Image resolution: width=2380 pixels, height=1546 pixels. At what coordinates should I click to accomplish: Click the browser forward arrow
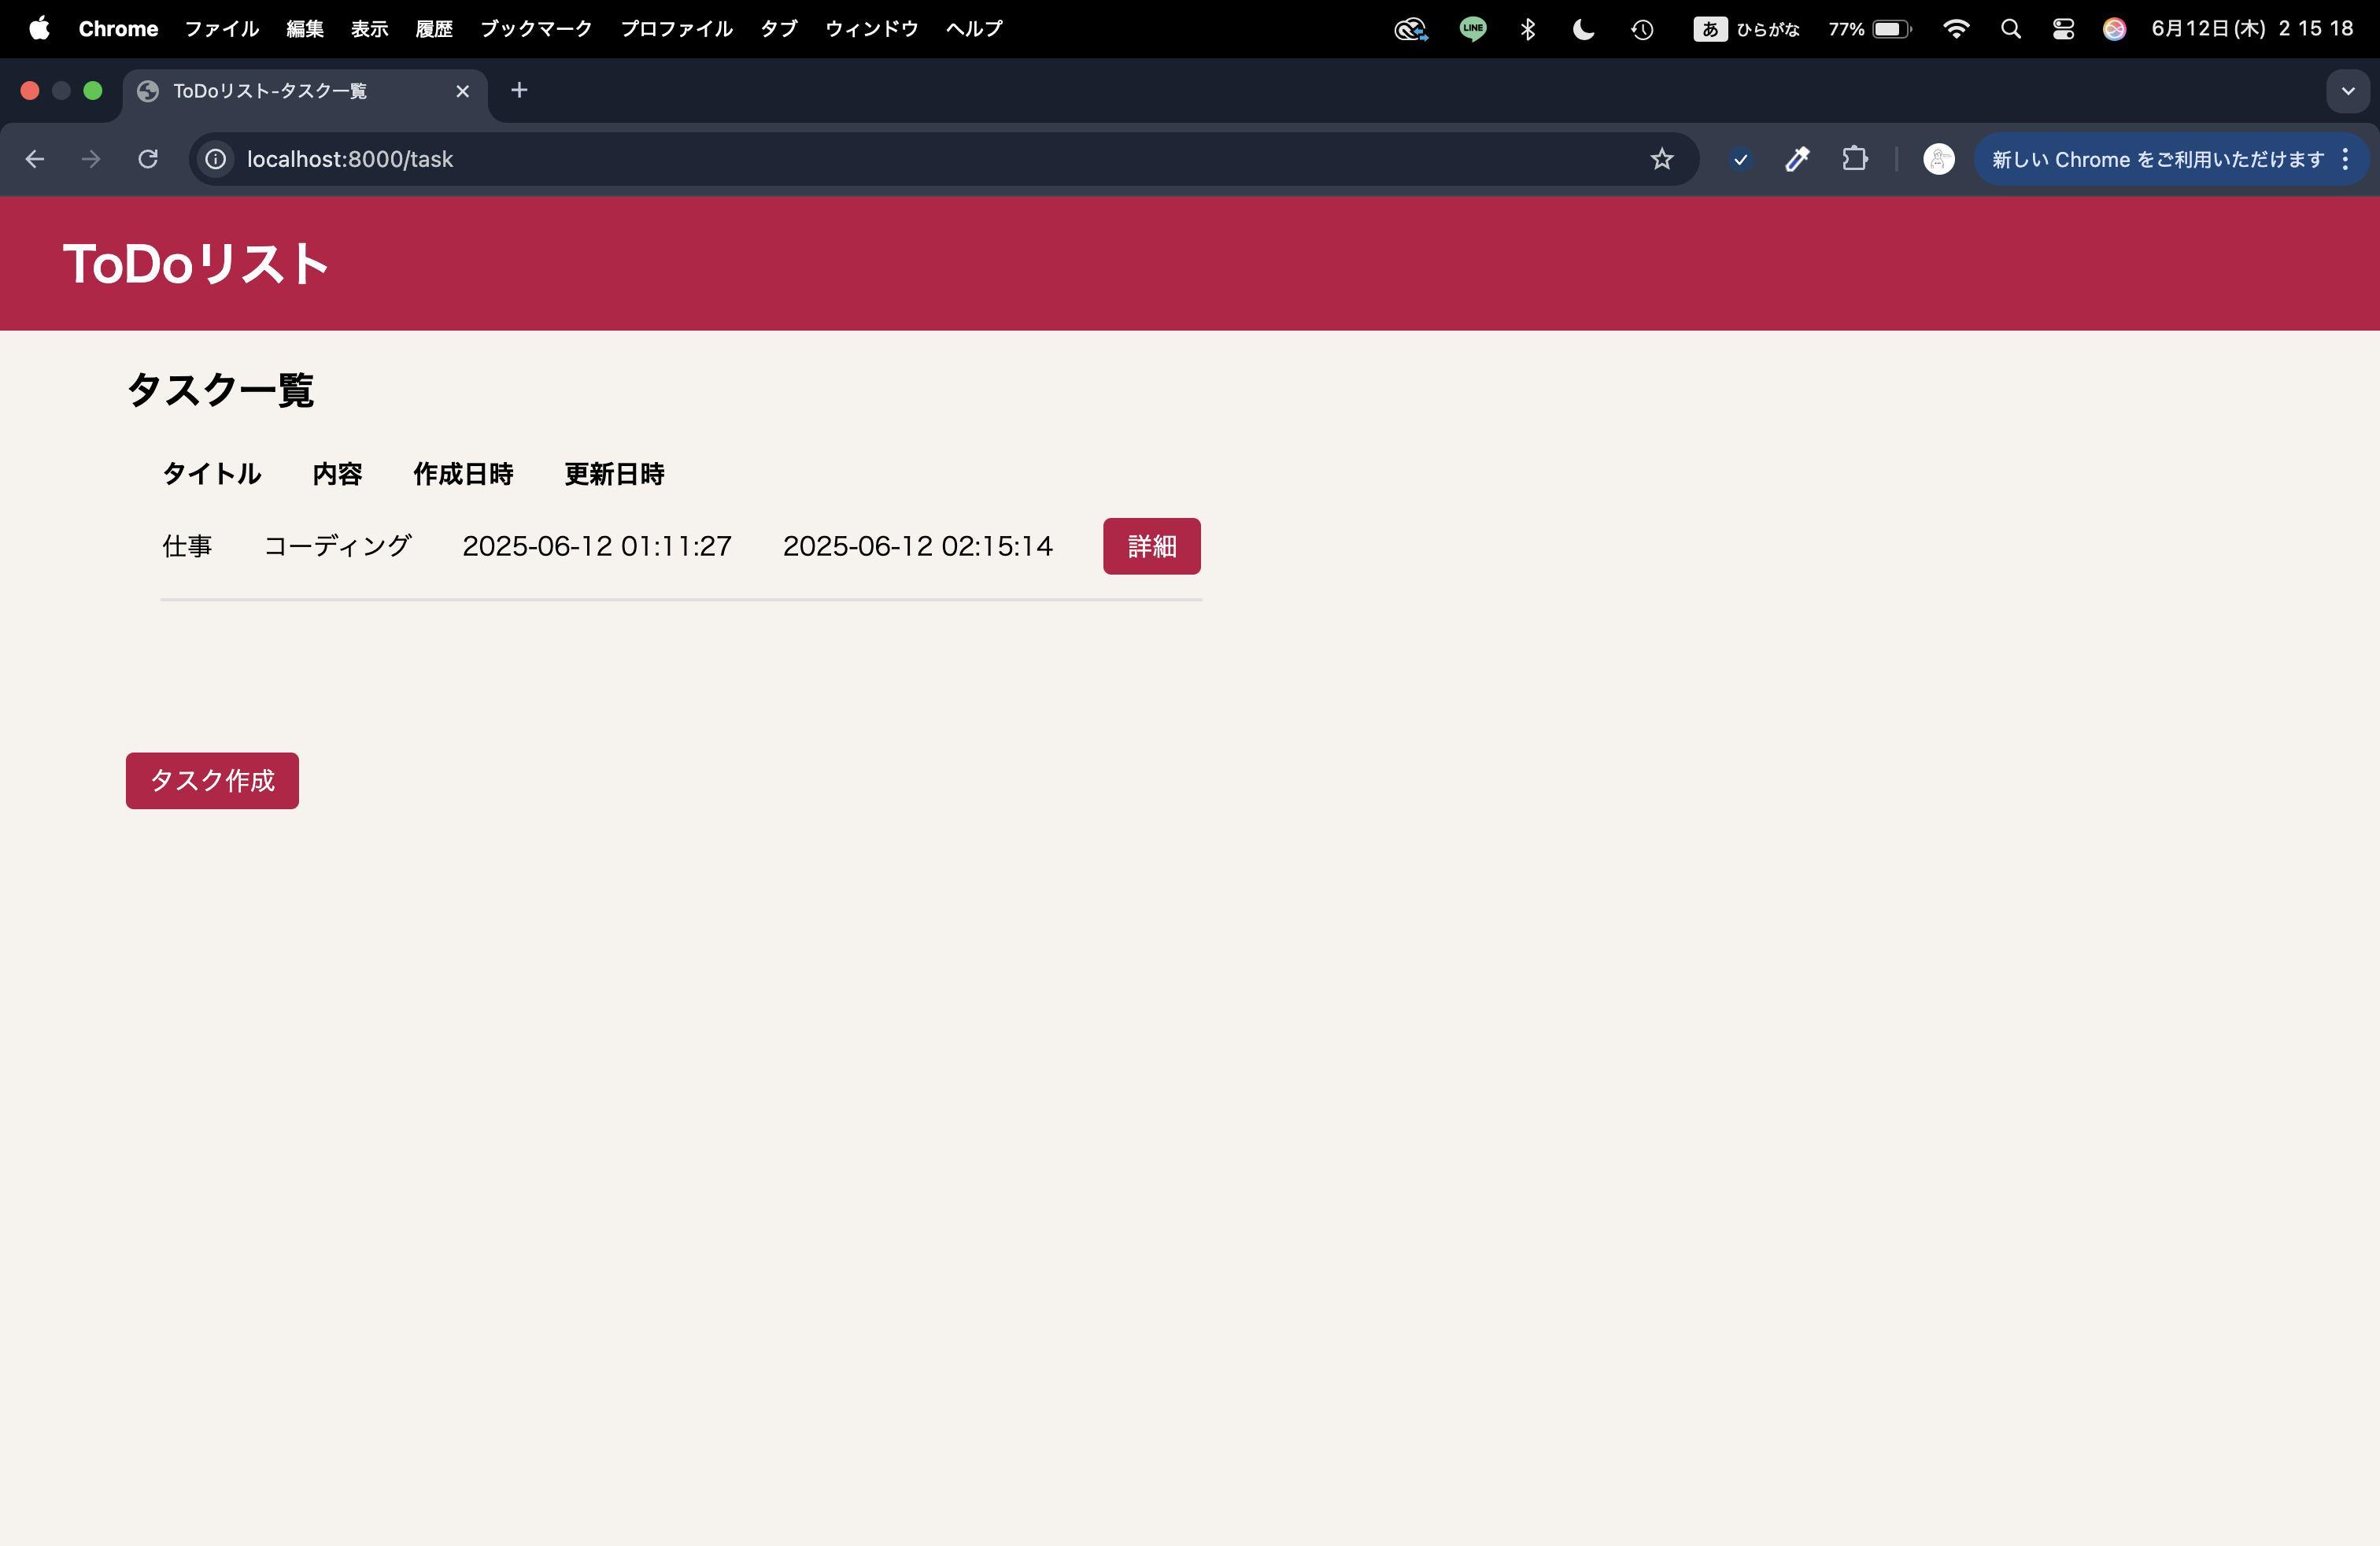pos(91,159)
